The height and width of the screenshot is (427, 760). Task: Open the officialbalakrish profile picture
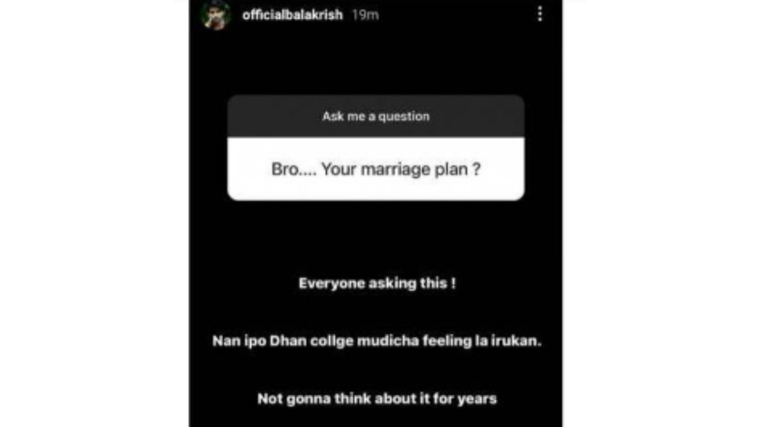216,15
